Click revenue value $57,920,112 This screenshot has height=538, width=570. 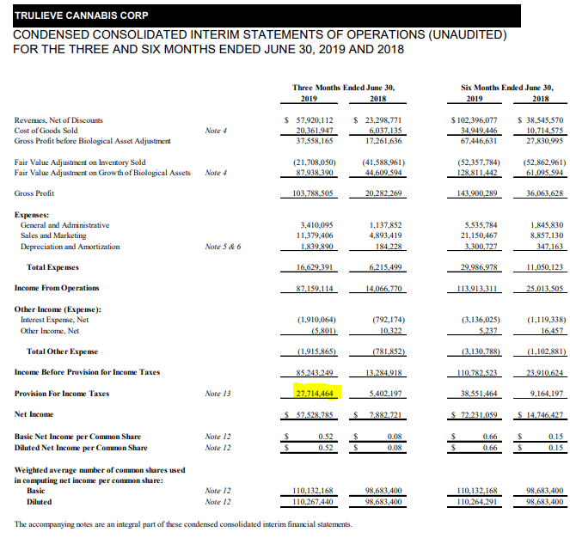pos(309,120)
